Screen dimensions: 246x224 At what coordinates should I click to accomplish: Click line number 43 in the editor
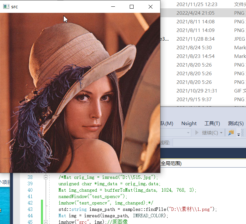[30, 209]
